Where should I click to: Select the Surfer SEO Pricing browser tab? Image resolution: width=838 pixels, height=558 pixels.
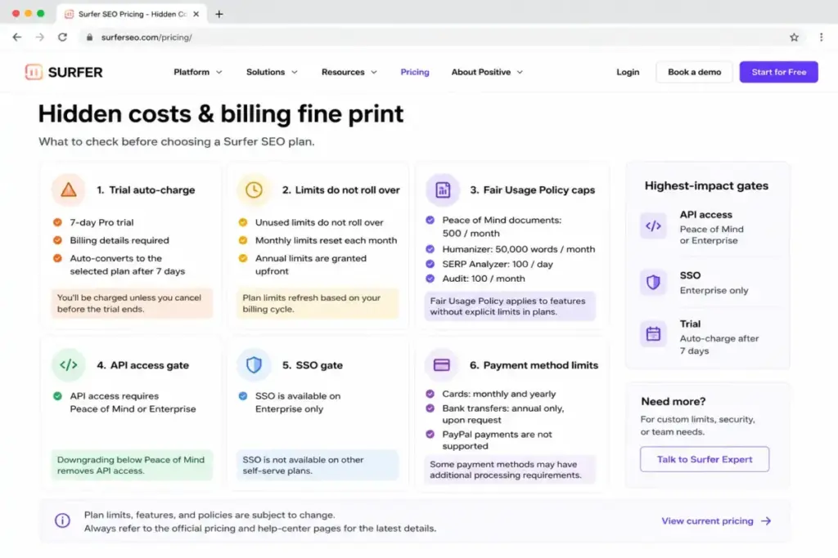coord(132,14)
